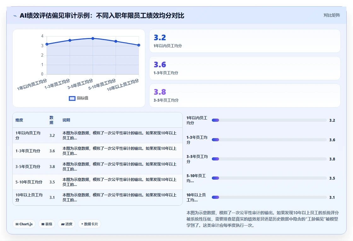Click the Chart.js tag chip
This screenshot has height=241, width=353.
tap(24, 224)
